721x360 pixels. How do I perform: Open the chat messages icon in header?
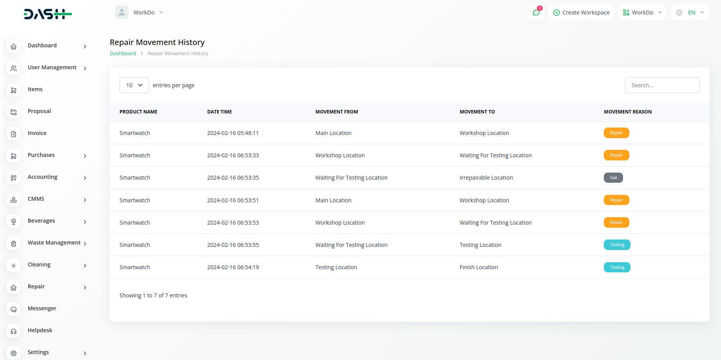536,13
